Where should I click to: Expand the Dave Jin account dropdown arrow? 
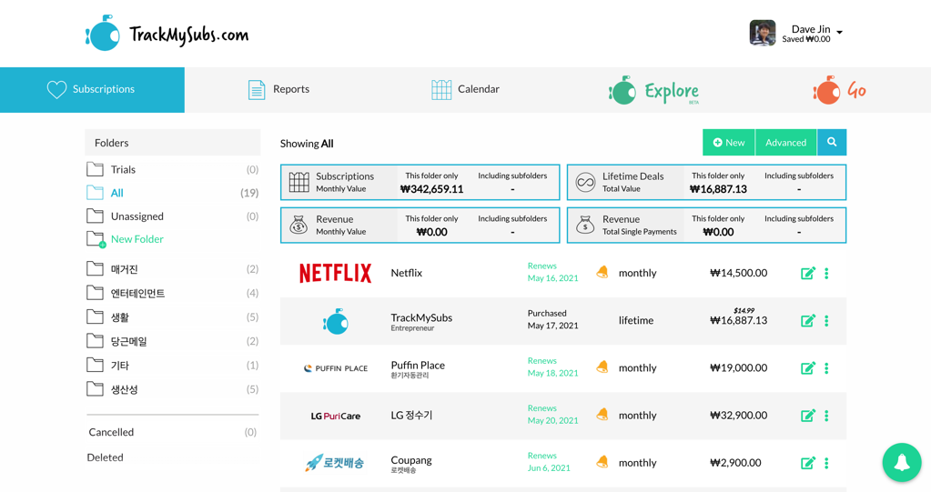point(840,32)
